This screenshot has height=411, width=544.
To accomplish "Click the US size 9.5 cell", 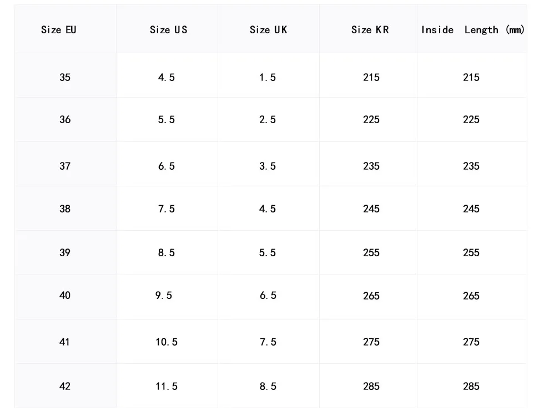I will [x=163, y=296].
